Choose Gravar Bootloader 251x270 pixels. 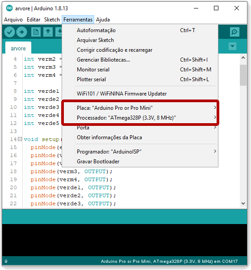click(x=140, y=162)
